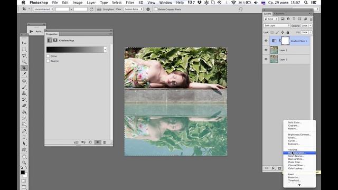338x190 pixels.
Task: Open the Filter menu
Action: (x=130, y=3)
